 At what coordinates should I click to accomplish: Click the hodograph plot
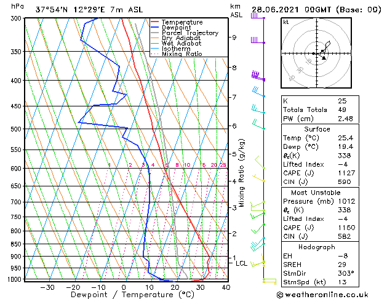[x=316, y=53]
